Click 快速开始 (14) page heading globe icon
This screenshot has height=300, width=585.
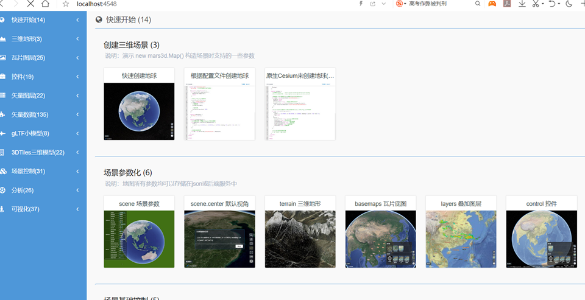pos(99,19)
